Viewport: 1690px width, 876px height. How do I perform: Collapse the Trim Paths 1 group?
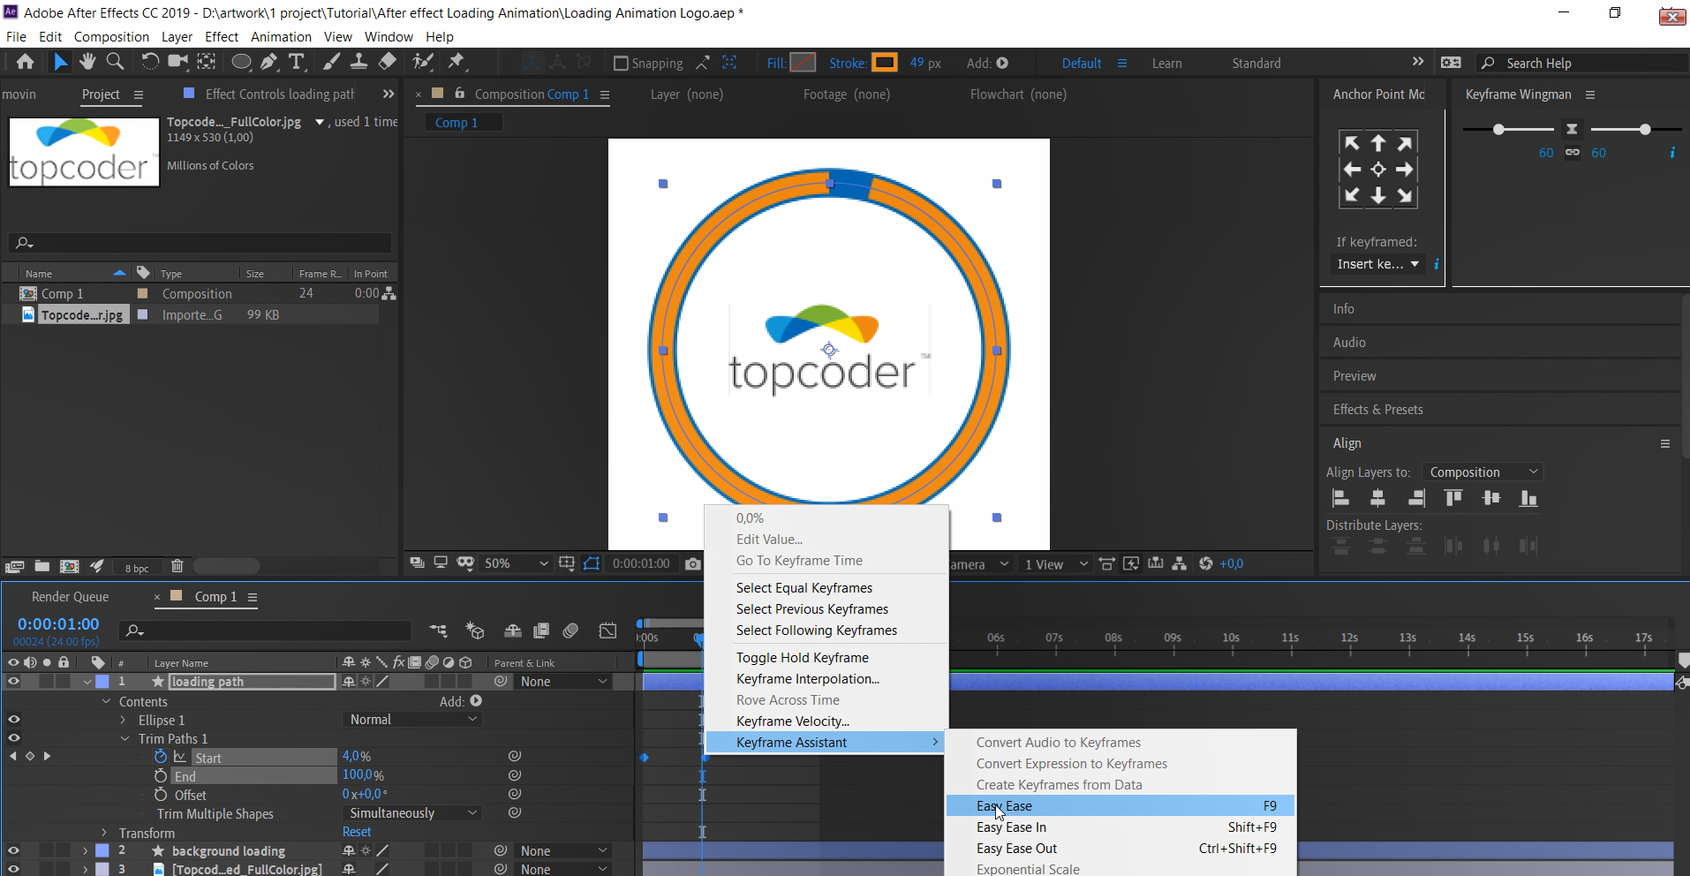click(x=125, y=738)
